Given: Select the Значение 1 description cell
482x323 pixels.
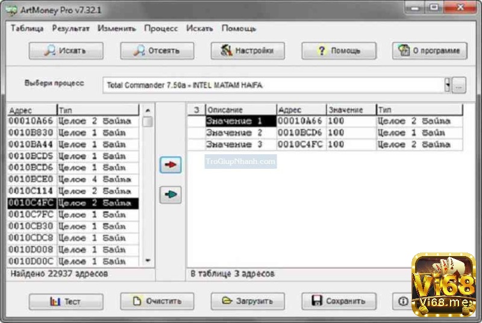Looking at the screenshot, I should coord(241,121).
